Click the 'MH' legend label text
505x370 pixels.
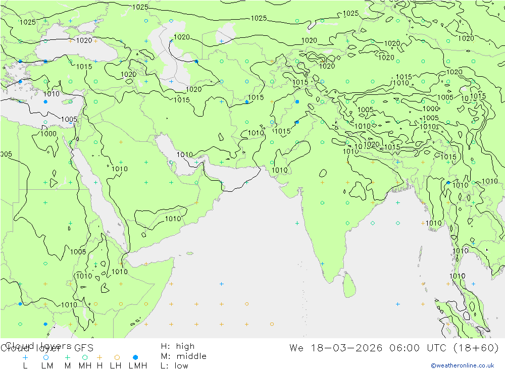click(x=85, y=366)
